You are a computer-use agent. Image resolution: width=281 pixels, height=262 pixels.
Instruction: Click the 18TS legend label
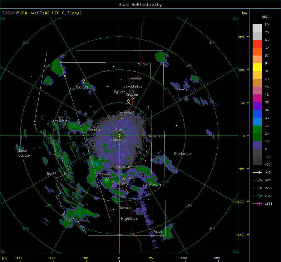(269, 203)
